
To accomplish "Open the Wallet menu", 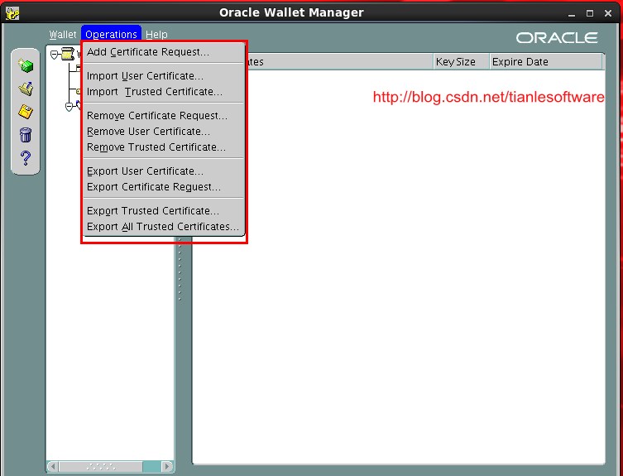I will click(63, 35).
